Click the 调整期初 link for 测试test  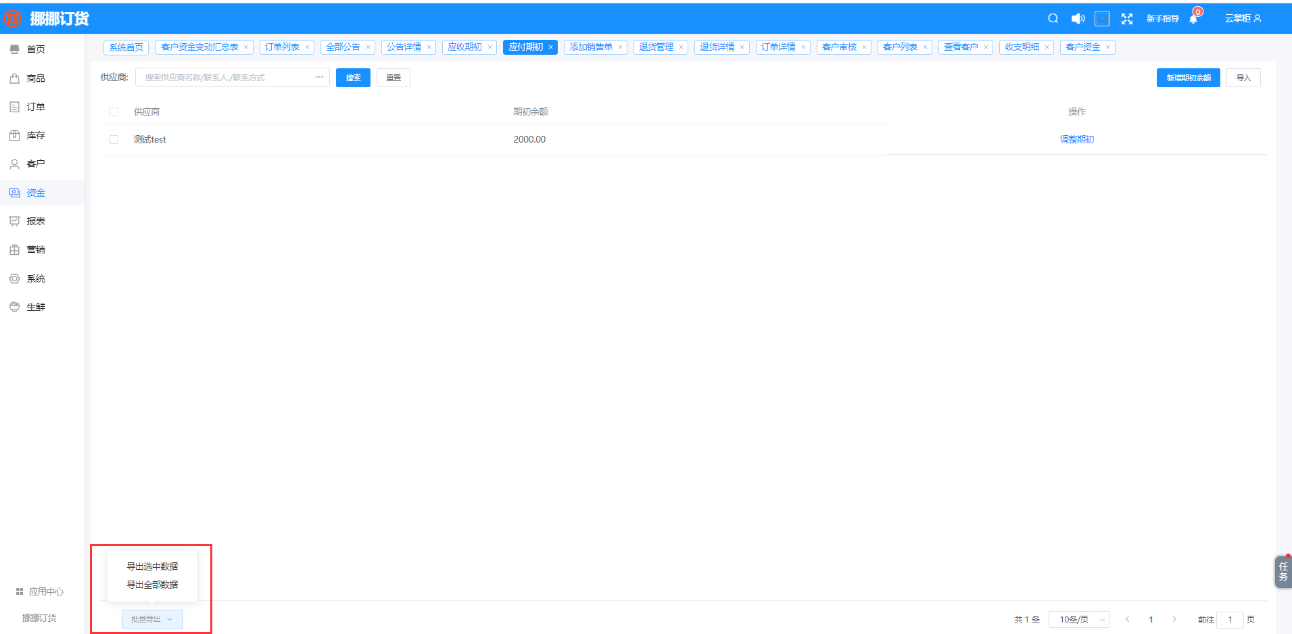point(1076,139)
